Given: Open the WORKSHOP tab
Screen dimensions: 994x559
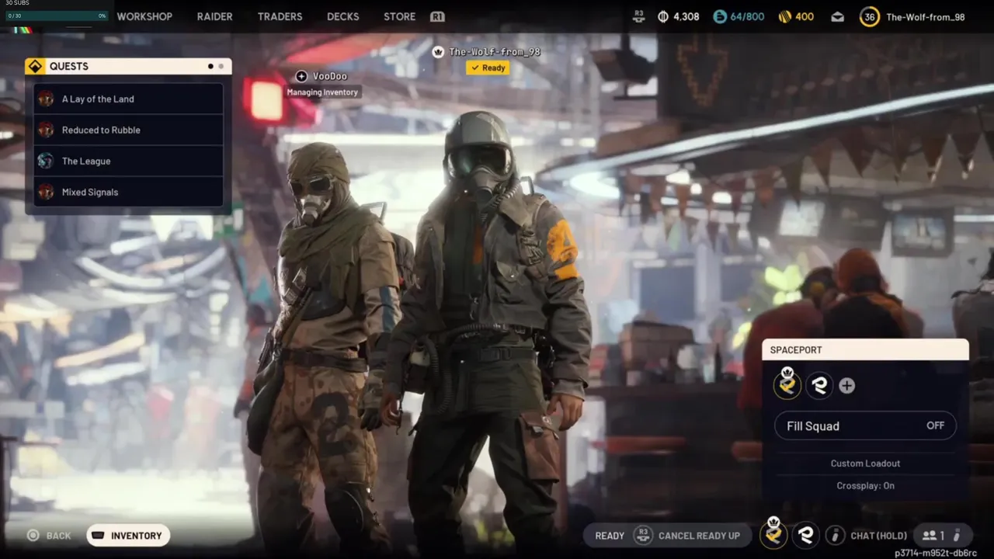Looking at the screenshot, I should pyautogui.click(x=144, y=16).
